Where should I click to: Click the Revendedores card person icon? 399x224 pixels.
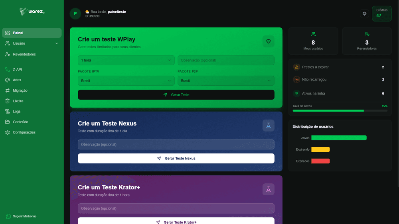tap(367, 34)
